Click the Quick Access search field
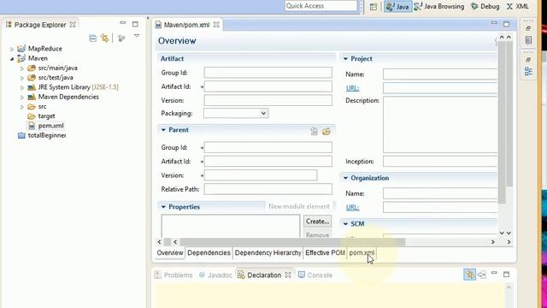The image size is (547, 308). click(x=321, y=6)
